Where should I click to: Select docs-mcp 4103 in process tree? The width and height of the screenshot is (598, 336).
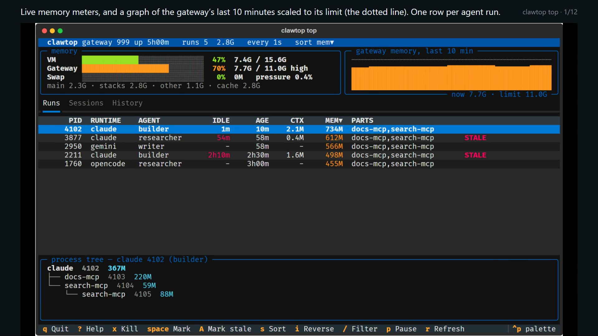[x=108, y=277]
